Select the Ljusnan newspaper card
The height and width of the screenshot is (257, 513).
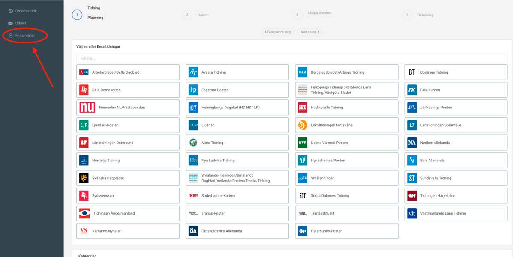click(x=237, y=125)
